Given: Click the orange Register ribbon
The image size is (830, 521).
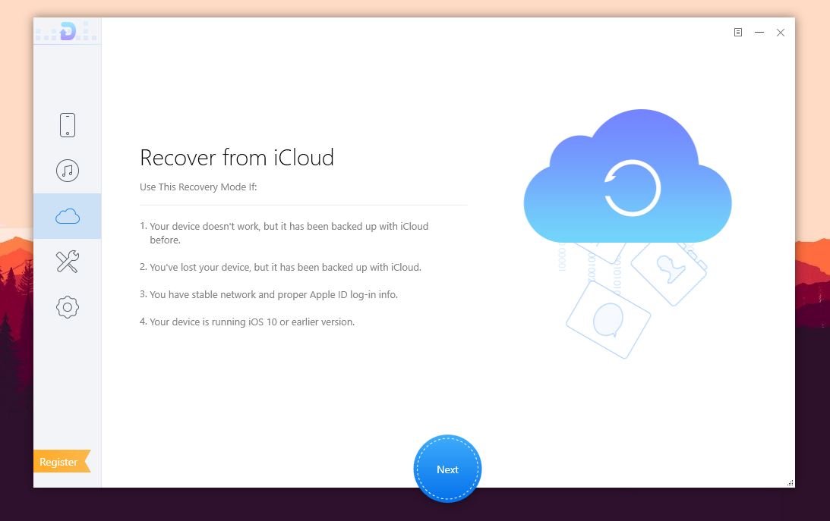Looking at the screenshot, I should 62,461.
